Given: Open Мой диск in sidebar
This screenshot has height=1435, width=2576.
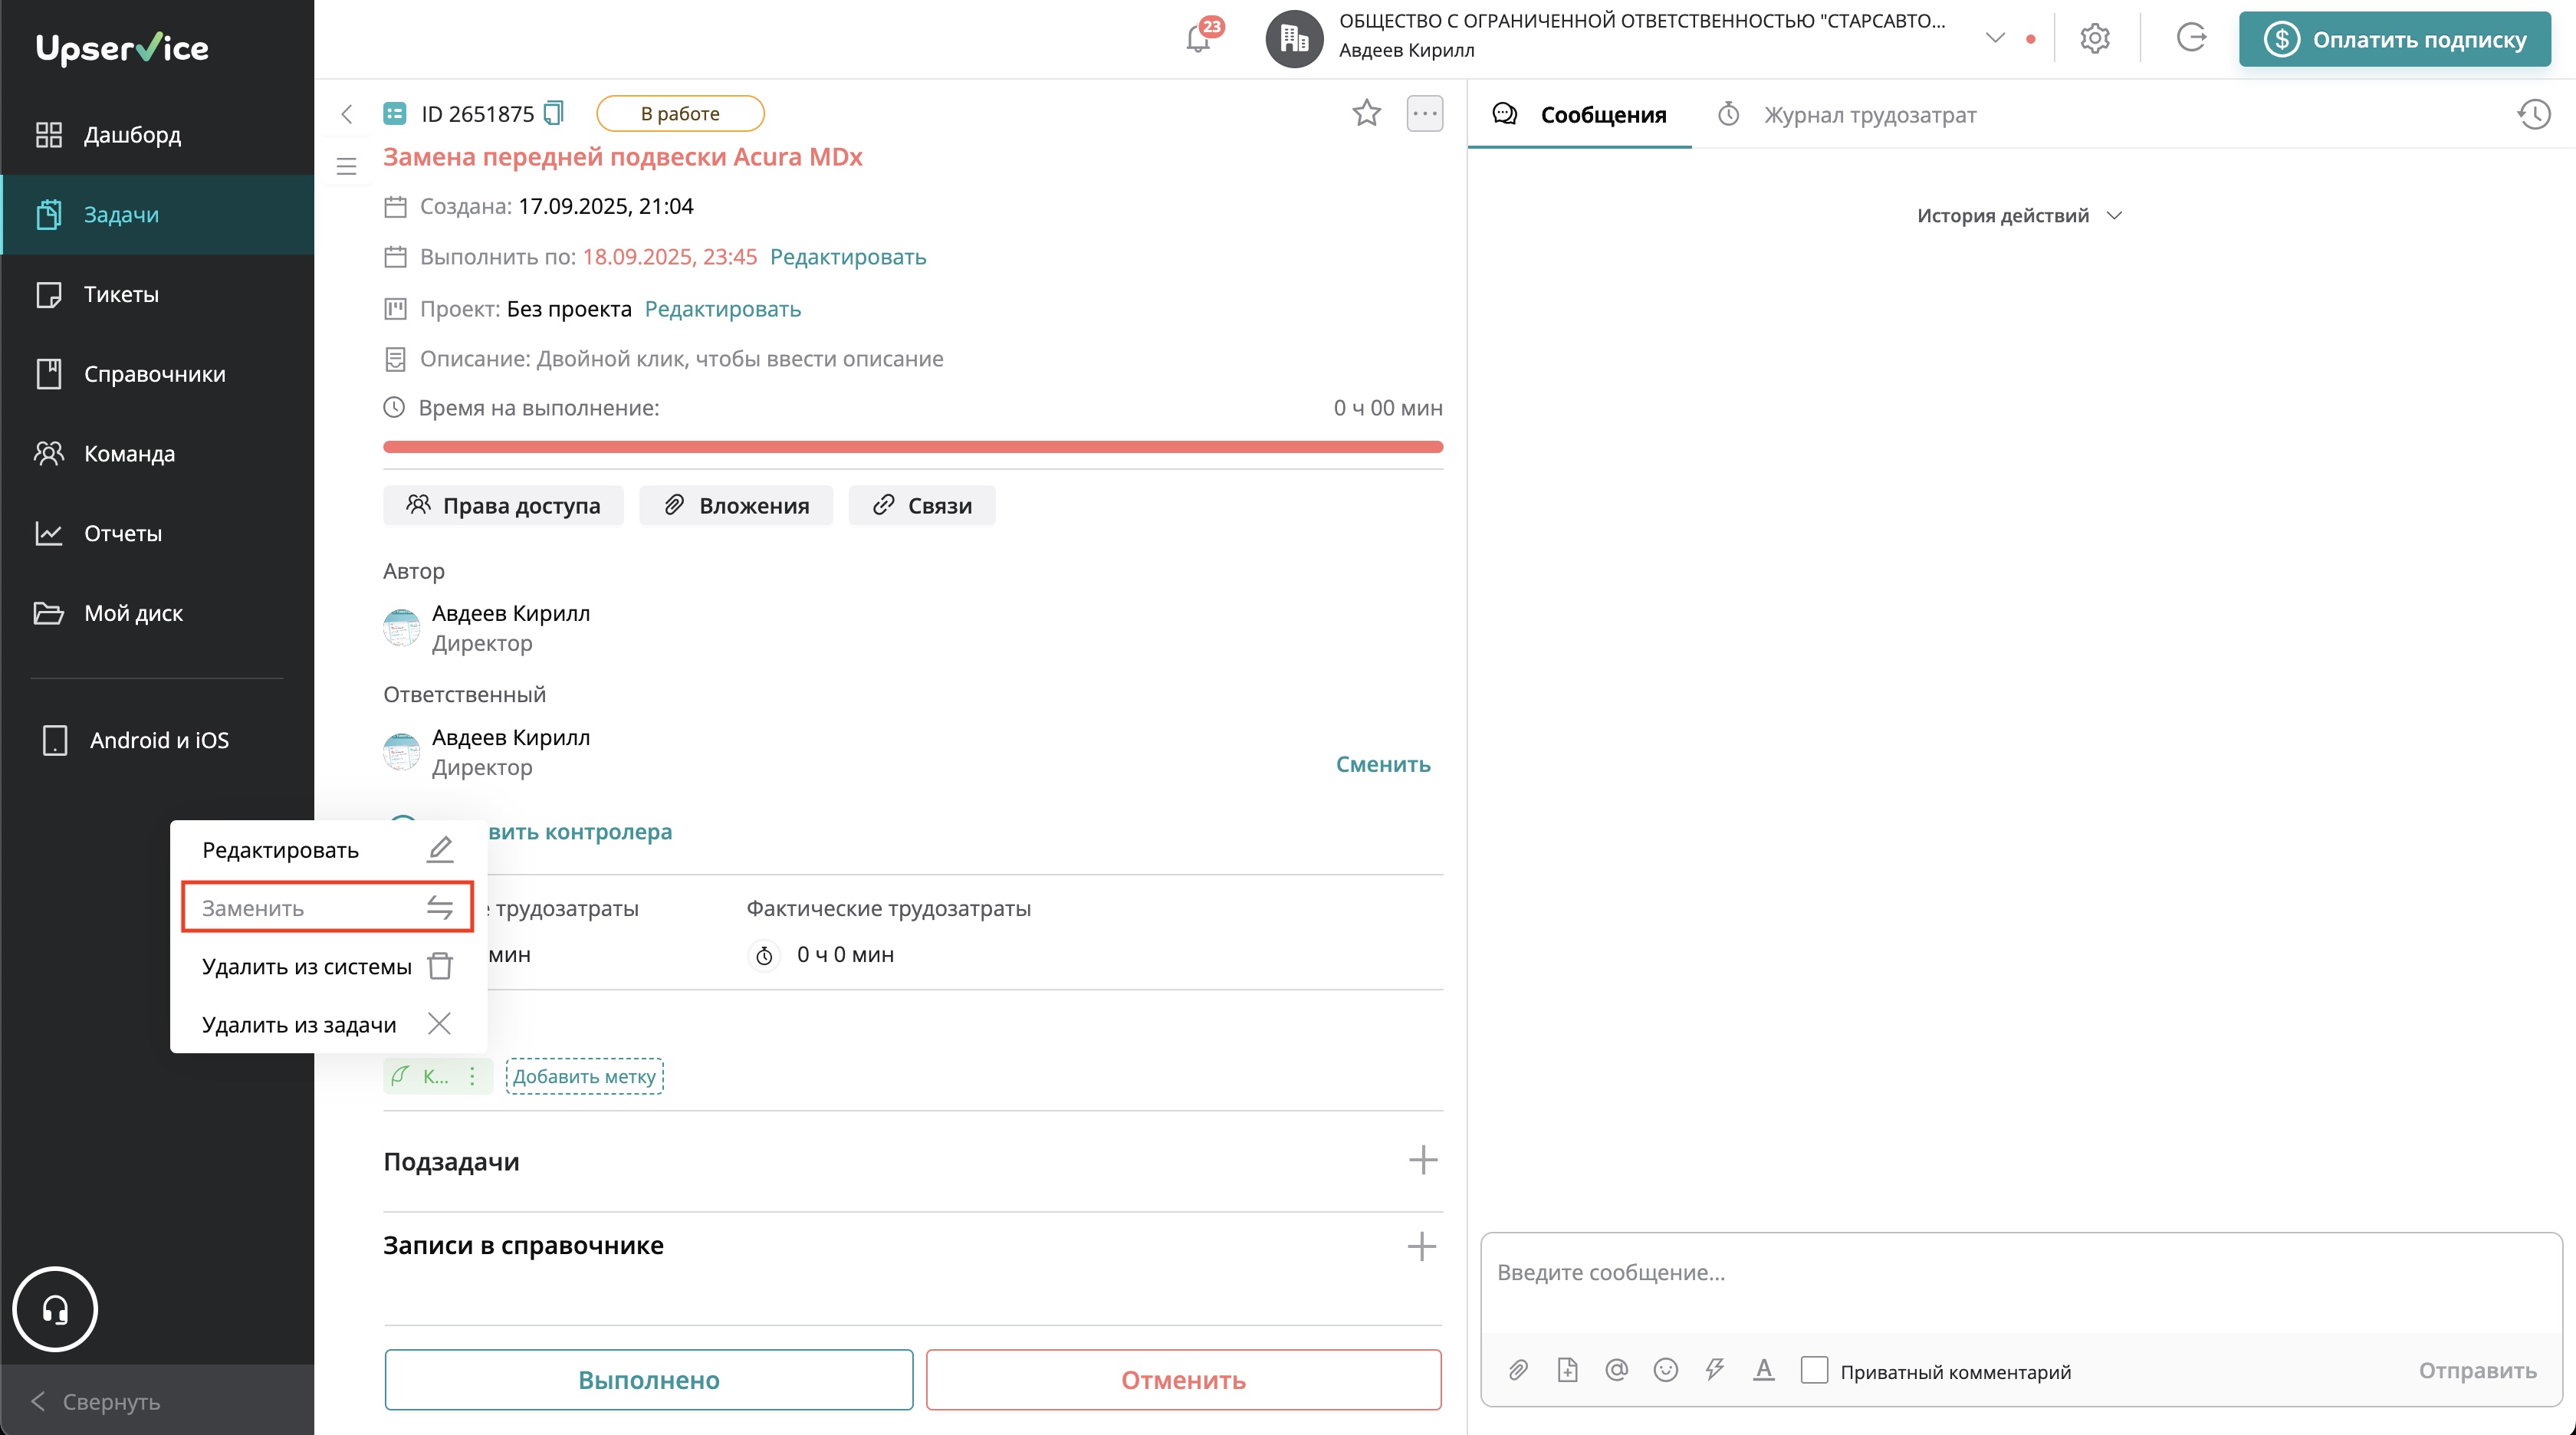Looking at the screenshot, I should pyautogui.click(x=157, y=613).
